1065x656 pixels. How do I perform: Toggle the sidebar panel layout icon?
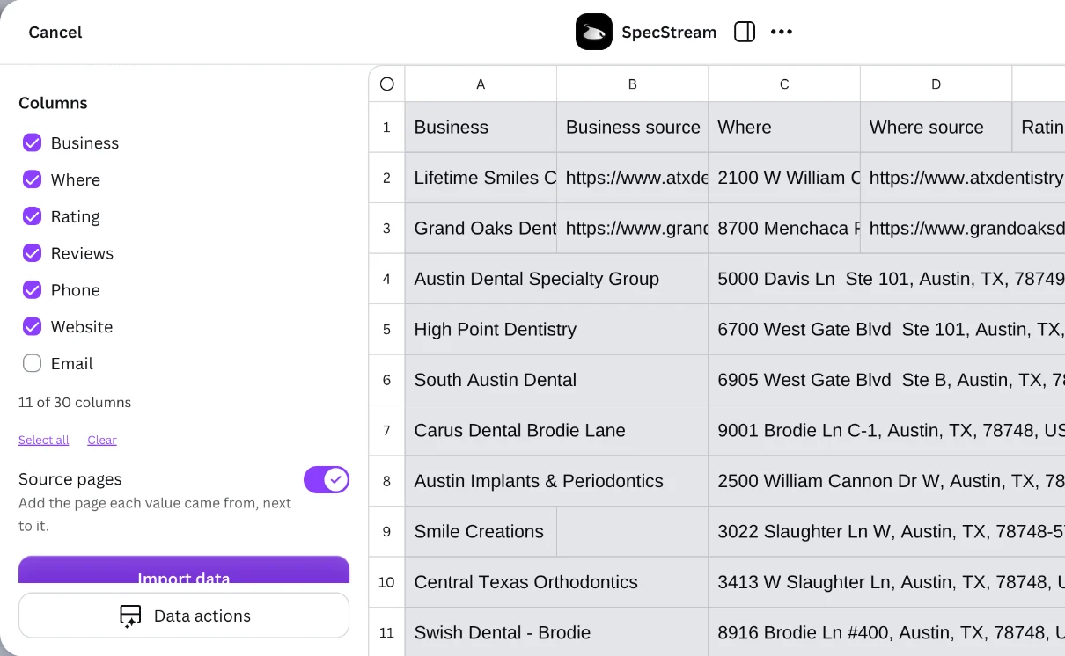(745, 32)
